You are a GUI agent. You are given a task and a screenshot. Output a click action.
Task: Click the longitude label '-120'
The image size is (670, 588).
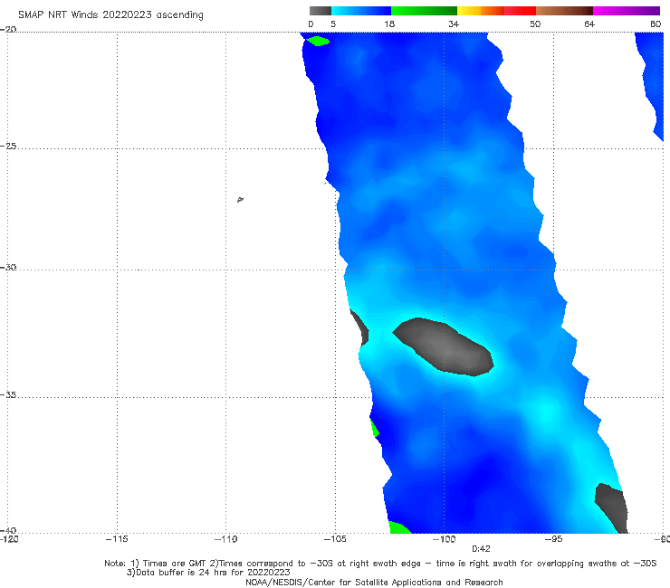pos(9,539)
